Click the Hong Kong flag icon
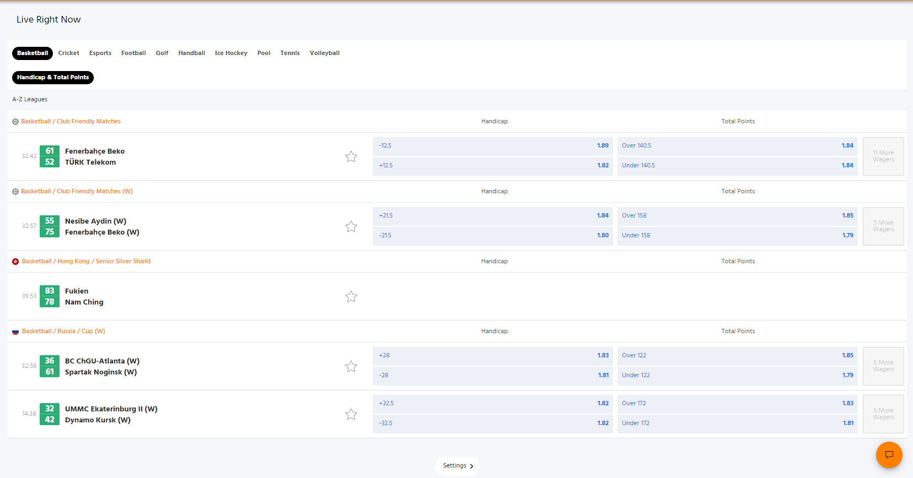 click(x=15, y=262)
